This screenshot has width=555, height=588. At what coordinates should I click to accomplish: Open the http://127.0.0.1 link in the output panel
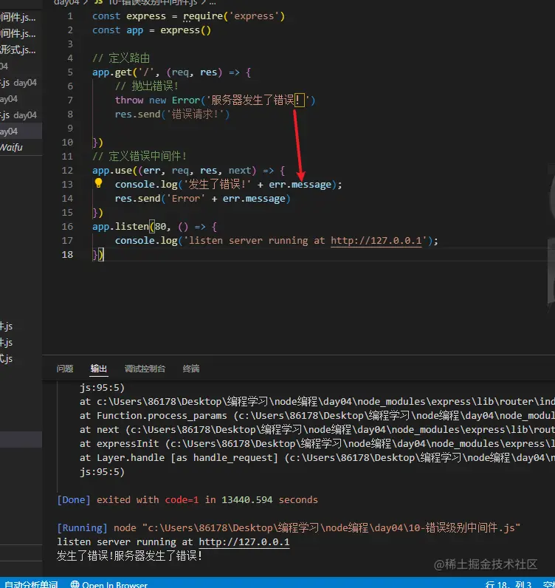pos(244,542)
